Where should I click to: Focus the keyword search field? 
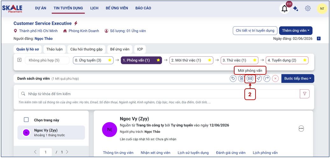(x=159, y=94)
